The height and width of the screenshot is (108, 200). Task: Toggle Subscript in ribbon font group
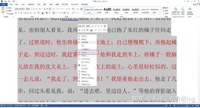coord(28,13)
